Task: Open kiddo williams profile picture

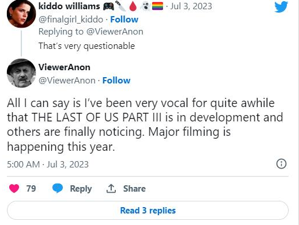Action: 21,14
